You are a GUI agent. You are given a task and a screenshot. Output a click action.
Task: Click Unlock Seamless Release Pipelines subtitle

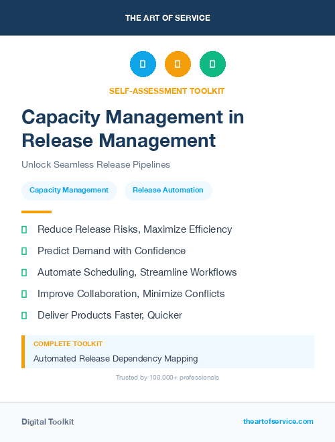pos(96,164)
